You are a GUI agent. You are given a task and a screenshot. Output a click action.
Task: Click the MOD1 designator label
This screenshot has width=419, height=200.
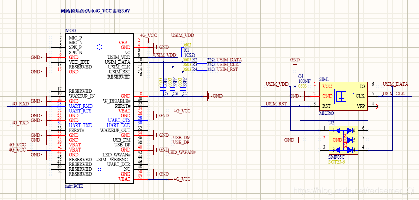[x=72, y=31]
